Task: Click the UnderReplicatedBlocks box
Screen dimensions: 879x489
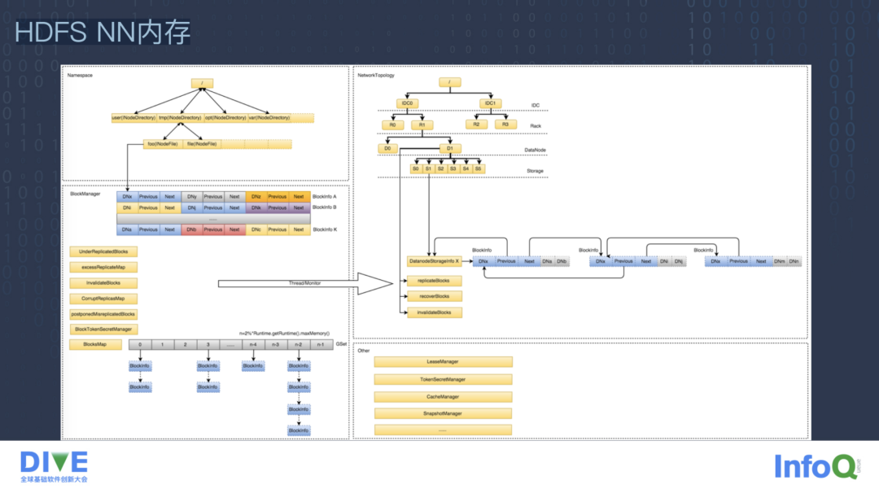Action: [103, 252]
